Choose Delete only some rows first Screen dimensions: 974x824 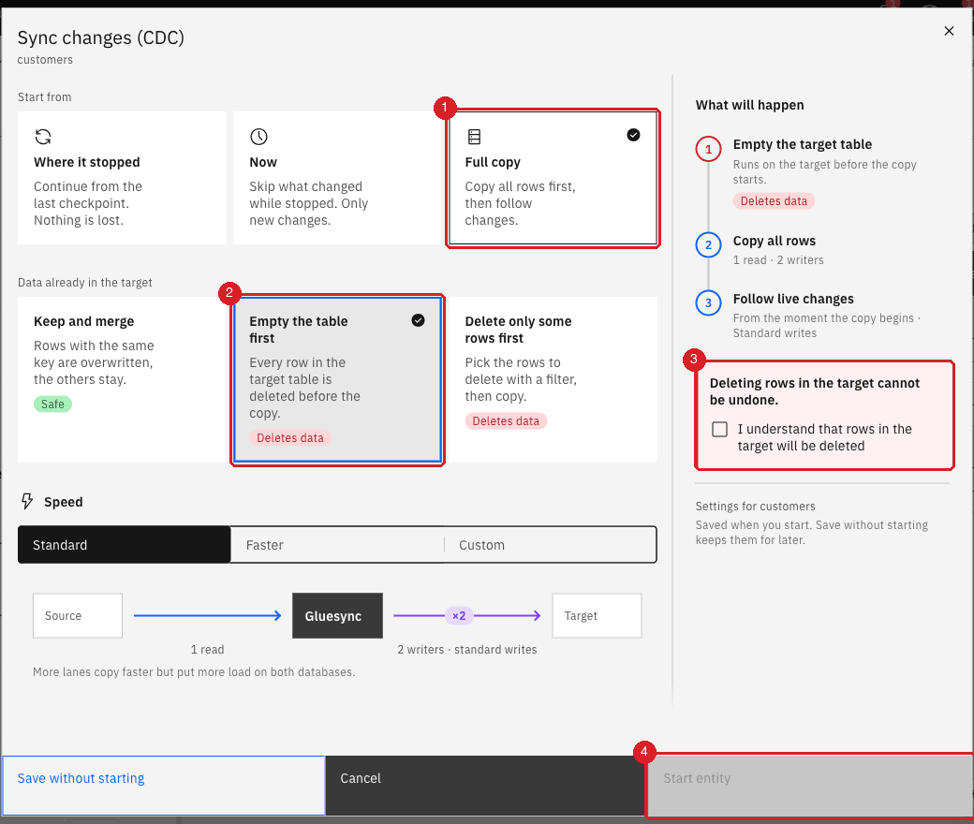pos(553,379)
